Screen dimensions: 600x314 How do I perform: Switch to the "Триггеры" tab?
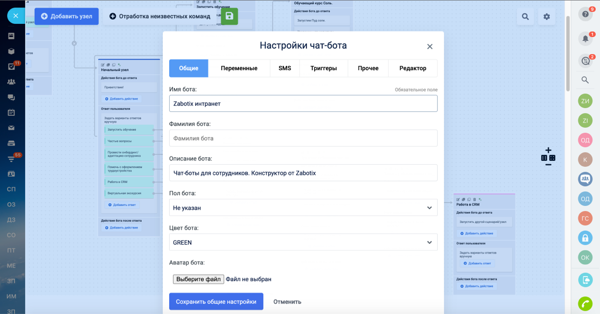tap(323, 68)
